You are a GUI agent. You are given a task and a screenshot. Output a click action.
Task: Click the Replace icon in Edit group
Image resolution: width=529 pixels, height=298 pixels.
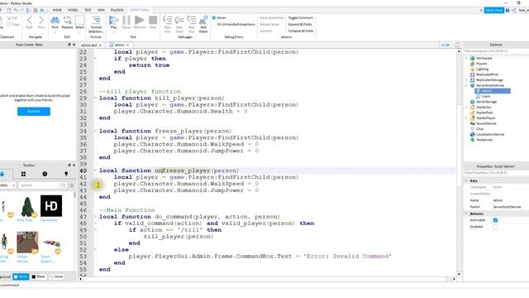point(67,21)
